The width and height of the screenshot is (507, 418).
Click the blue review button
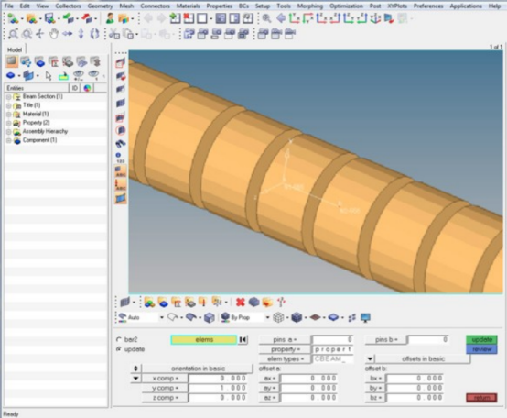481,349
